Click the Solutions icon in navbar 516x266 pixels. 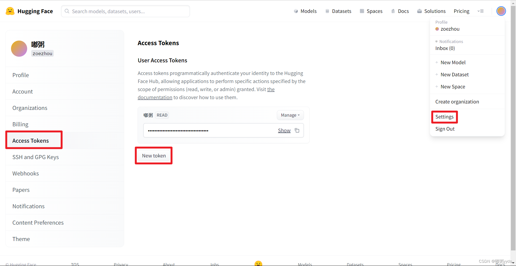(419, 11)
